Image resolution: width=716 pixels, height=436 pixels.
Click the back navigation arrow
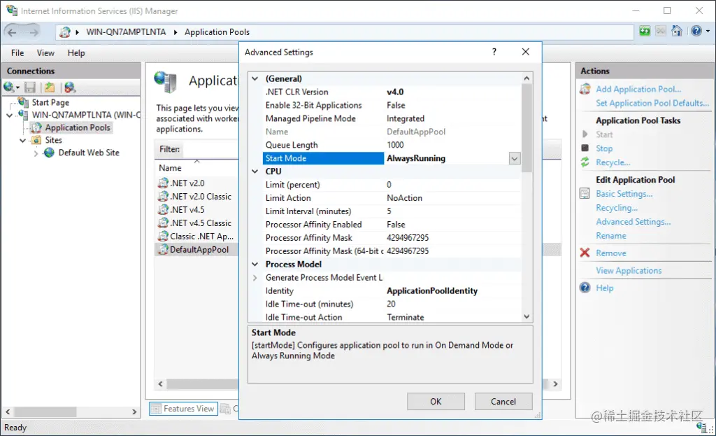(x=13, y=32)
